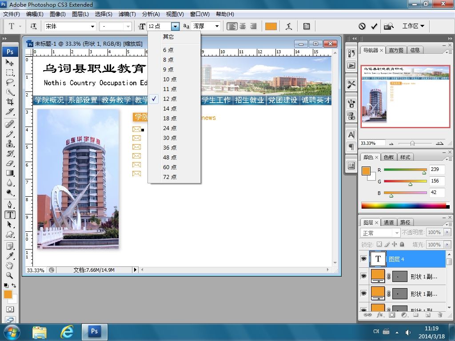Select the Healing Brush tool
455x341 pixels.
[x=10, y=124]
